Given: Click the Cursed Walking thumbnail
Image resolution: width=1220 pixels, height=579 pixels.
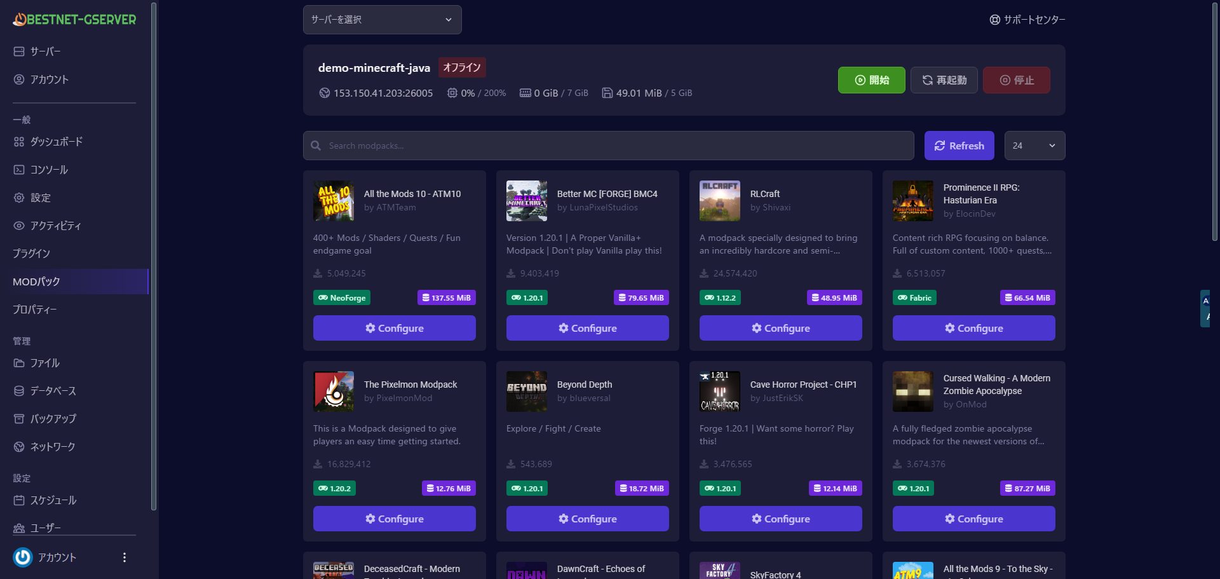Looking at the screenshot, I should 913,392.
